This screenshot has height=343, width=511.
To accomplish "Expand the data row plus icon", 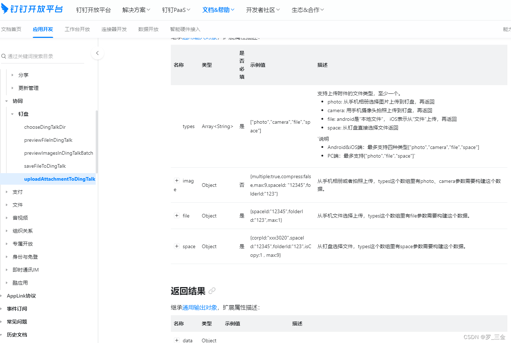I will [x=177, y=340].
